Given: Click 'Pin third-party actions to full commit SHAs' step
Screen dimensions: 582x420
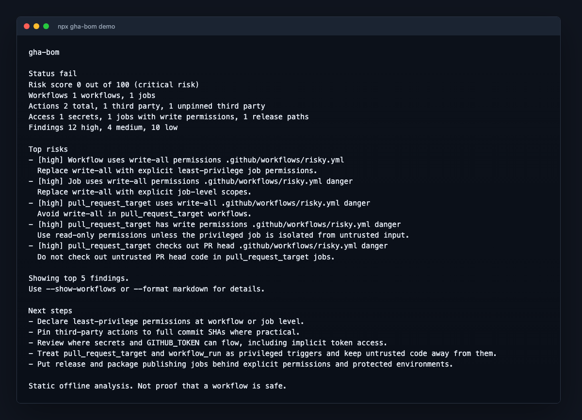Looking at the screenshot, I should pos(164,332).
